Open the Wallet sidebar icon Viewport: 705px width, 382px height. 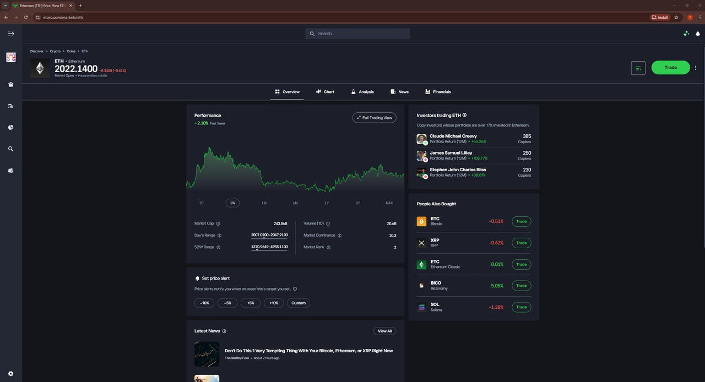point(10,171)
